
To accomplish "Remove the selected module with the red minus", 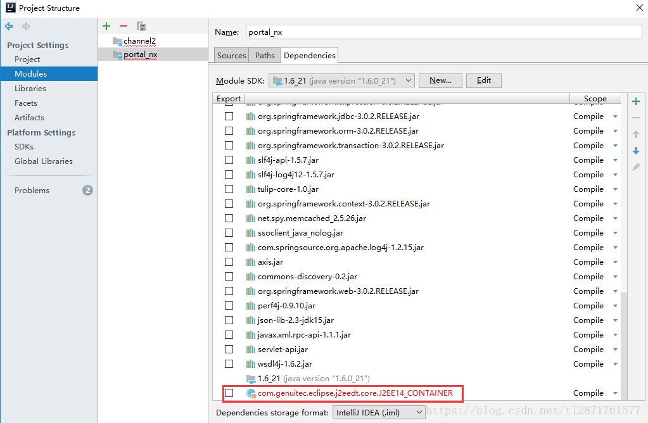I will click(123, 26).
